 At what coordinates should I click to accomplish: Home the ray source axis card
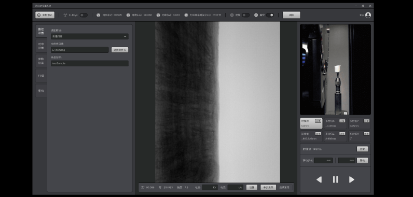click(318, 121)
